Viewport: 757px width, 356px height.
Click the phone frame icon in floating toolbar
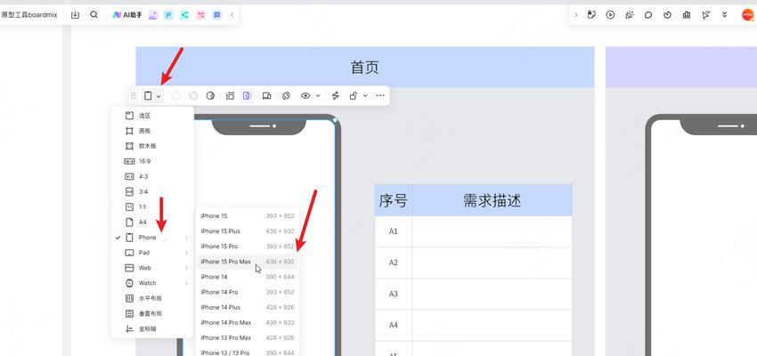[x=148, y=96]
